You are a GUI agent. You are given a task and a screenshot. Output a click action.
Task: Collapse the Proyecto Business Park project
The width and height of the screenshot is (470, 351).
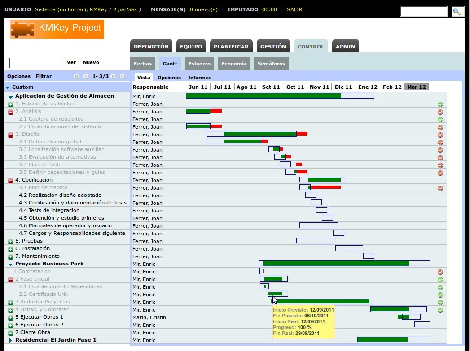[11, 264]
